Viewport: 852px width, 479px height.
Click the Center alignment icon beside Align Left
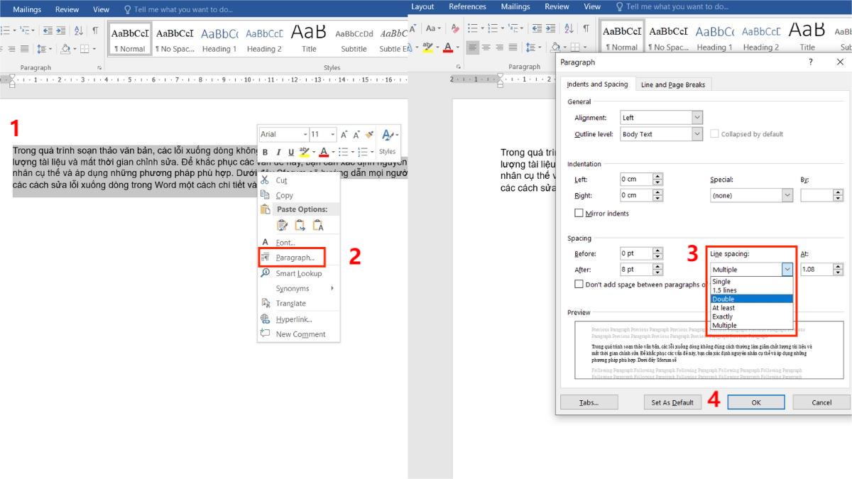(487, 48)
